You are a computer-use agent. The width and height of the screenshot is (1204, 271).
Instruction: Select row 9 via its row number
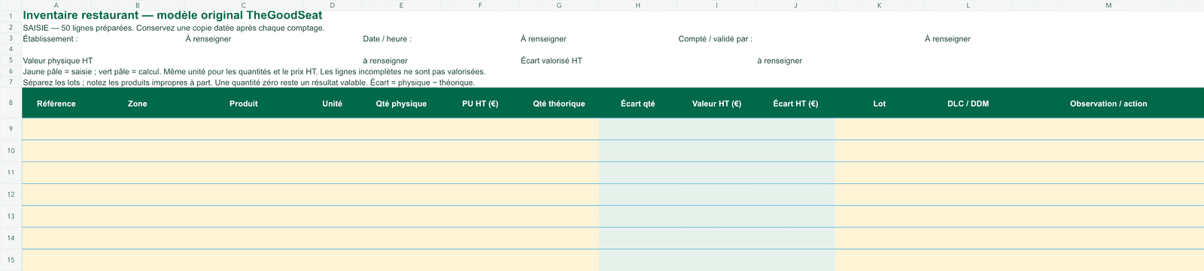11,129
